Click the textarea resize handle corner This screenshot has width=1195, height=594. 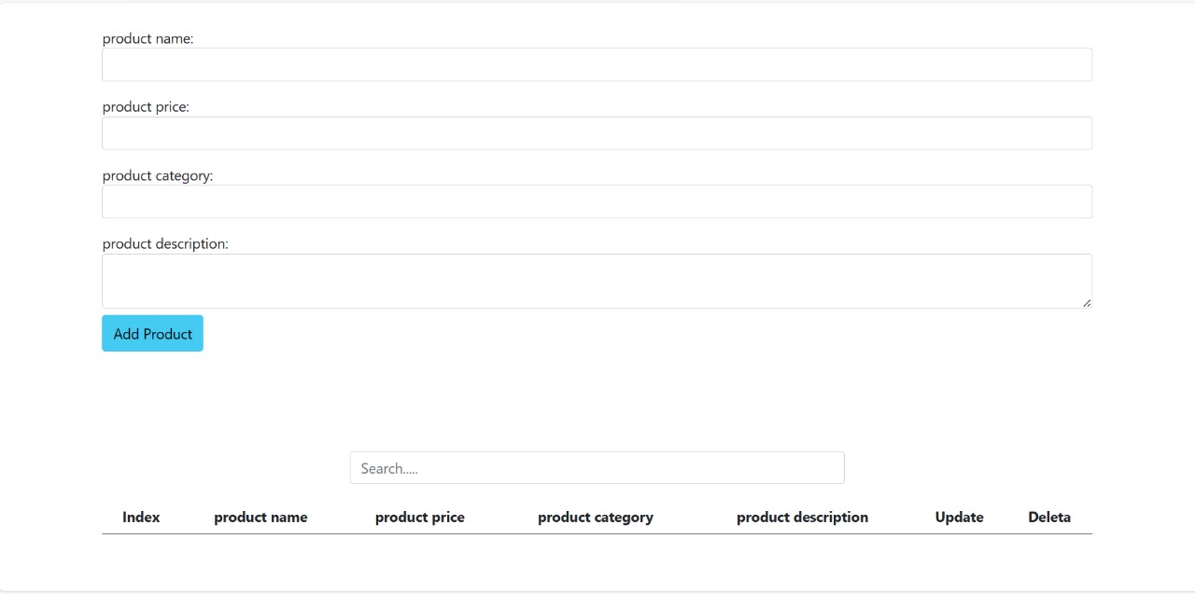point(1087,303)
